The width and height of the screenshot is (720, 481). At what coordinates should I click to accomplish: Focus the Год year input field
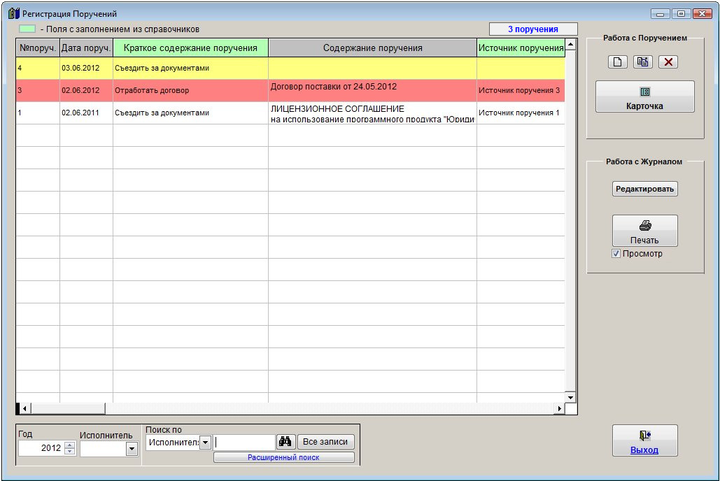click(42, 448)
